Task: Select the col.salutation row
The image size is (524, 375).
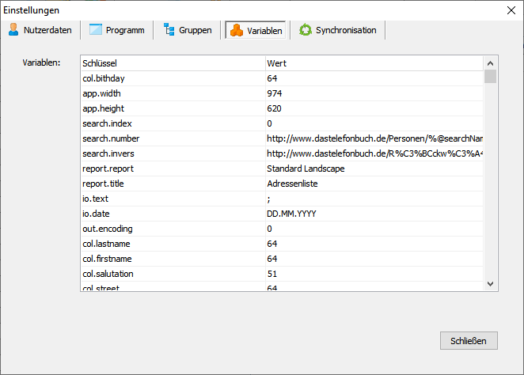Action: point(172,274)
